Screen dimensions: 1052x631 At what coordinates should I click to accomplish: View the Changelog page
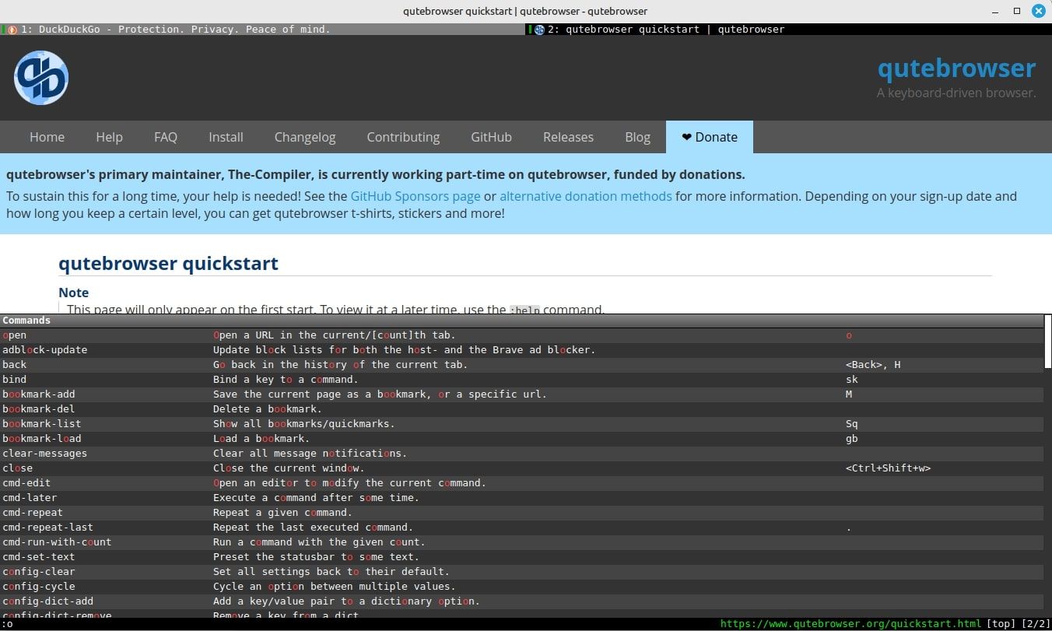(305, 137)
